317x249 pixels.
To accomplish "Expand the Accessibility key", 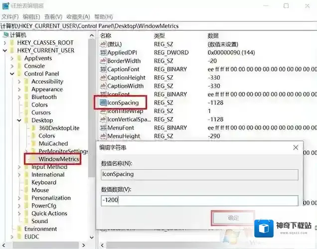I will (x=19, y=82).
